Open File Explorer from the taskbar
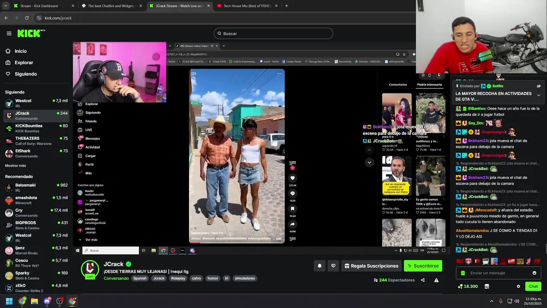 [x=34, y=301]
